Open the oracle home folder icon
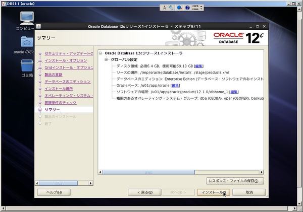The height and width of the screenshot is (212, 303). click(x=27, y=42)
